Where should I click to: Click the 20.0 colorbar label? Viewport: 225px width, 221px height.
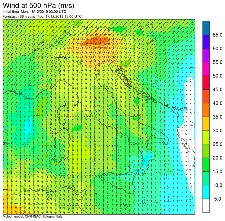(218, 158)
